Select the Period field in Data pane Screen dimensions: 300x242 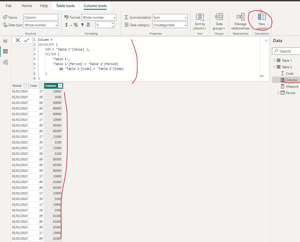[290, 93]
